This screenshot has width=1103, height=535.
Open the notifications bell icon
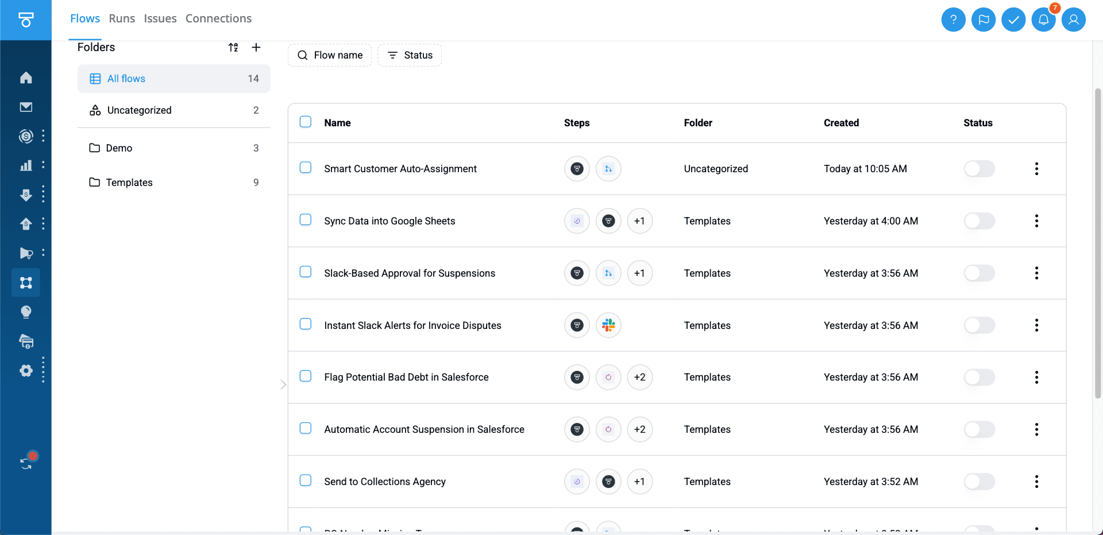click(x=1043, y=20)
